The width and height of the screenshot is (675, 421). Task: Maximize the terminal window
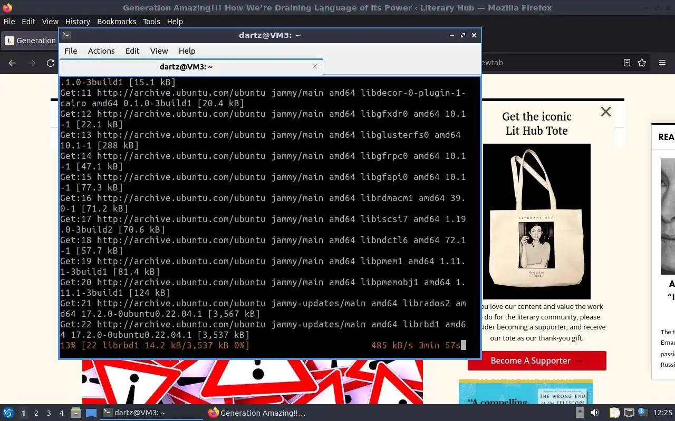463,35
